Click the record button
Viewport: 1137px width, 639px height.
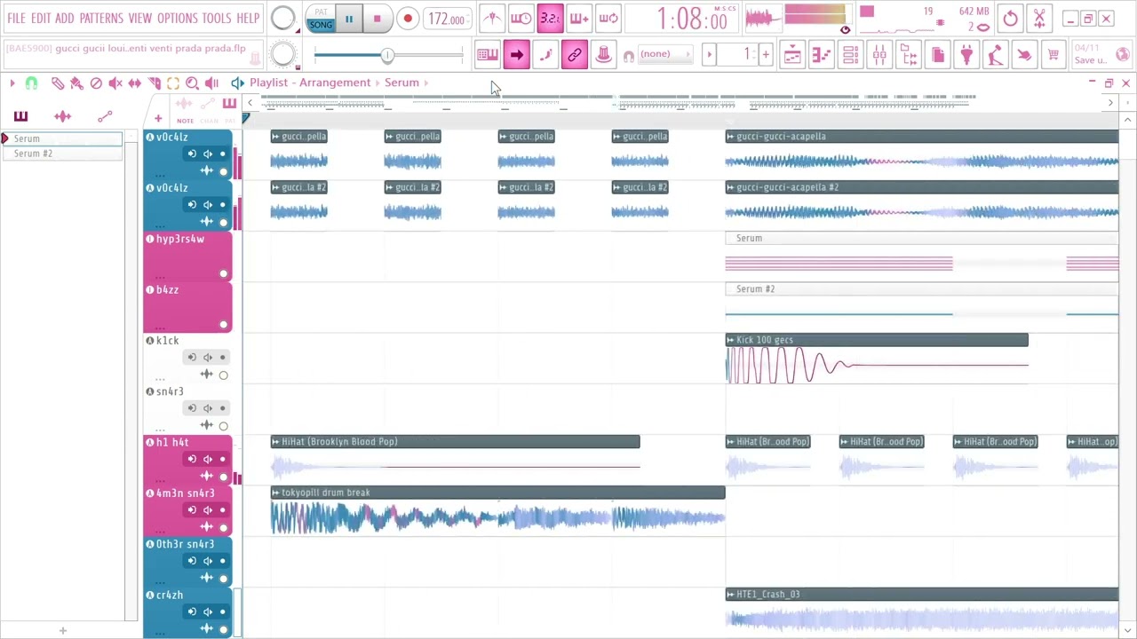[407, 19]
